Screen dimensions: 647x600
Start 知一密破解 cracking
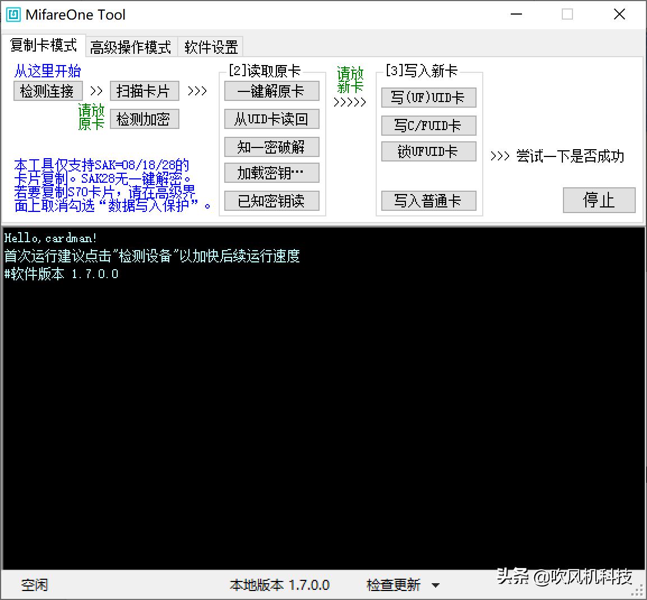click(271, 146)
